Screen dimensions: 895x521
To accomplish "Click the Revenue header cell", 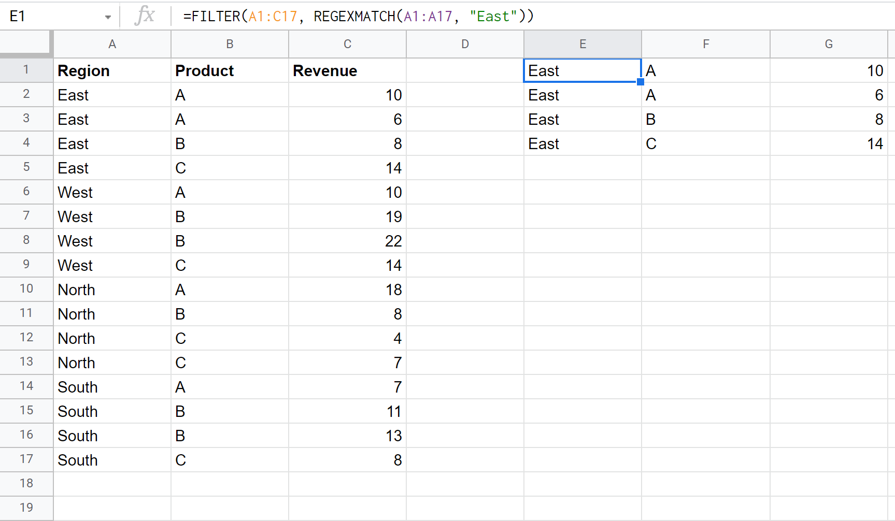I will coord(347,70).
